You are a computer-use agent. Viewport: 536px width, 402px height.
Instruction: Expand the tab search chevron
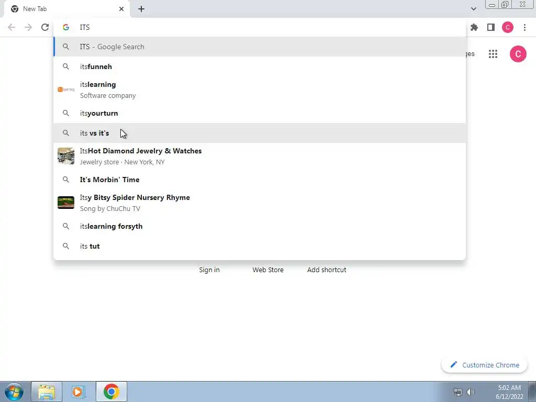point(473,9)
